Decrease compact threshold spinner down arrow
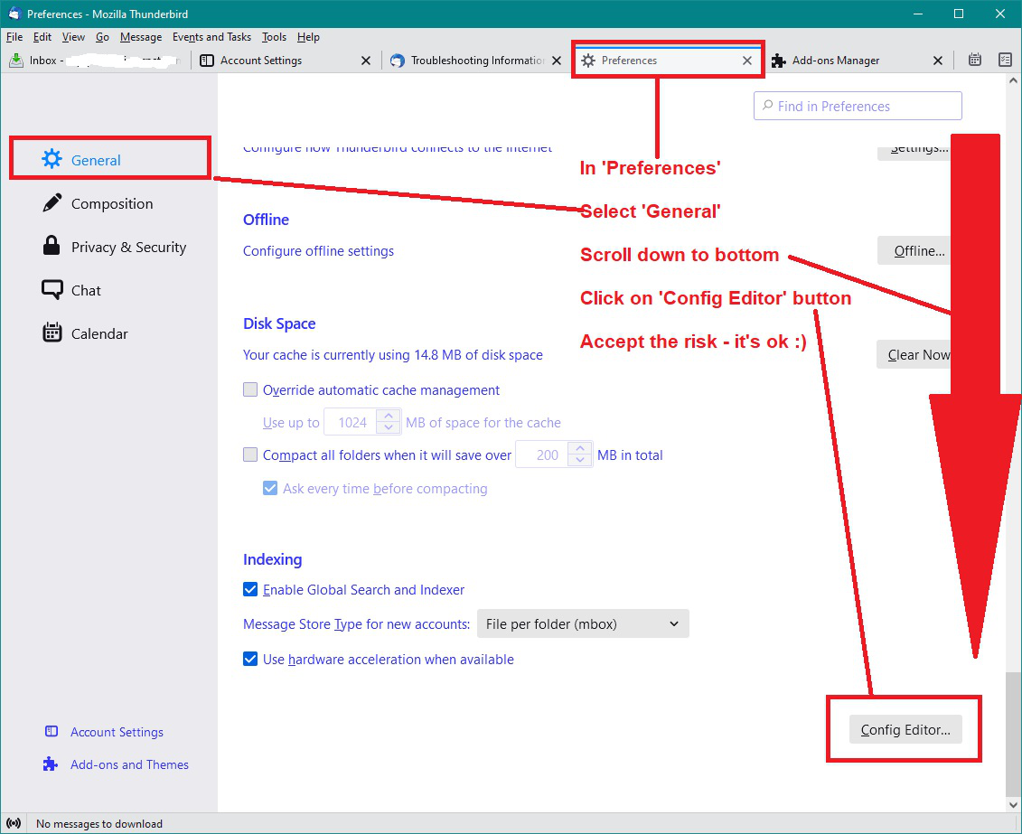The height and width of the screenshot is (834, 1022). (579, 462)
